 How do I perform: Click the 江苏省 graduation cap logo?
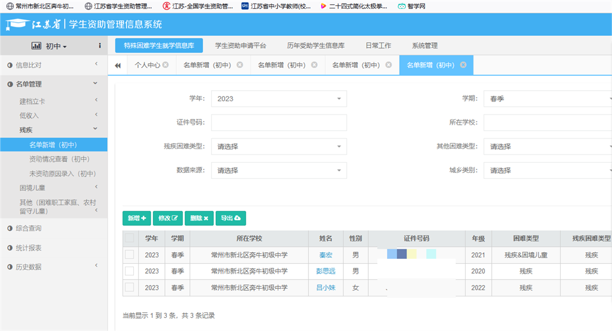coord(17,24)
